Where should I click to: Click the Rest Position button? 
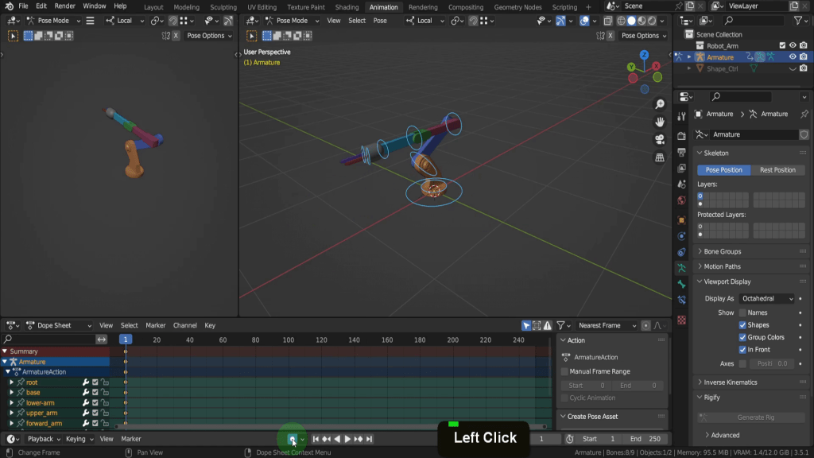(x=777, y=170)
